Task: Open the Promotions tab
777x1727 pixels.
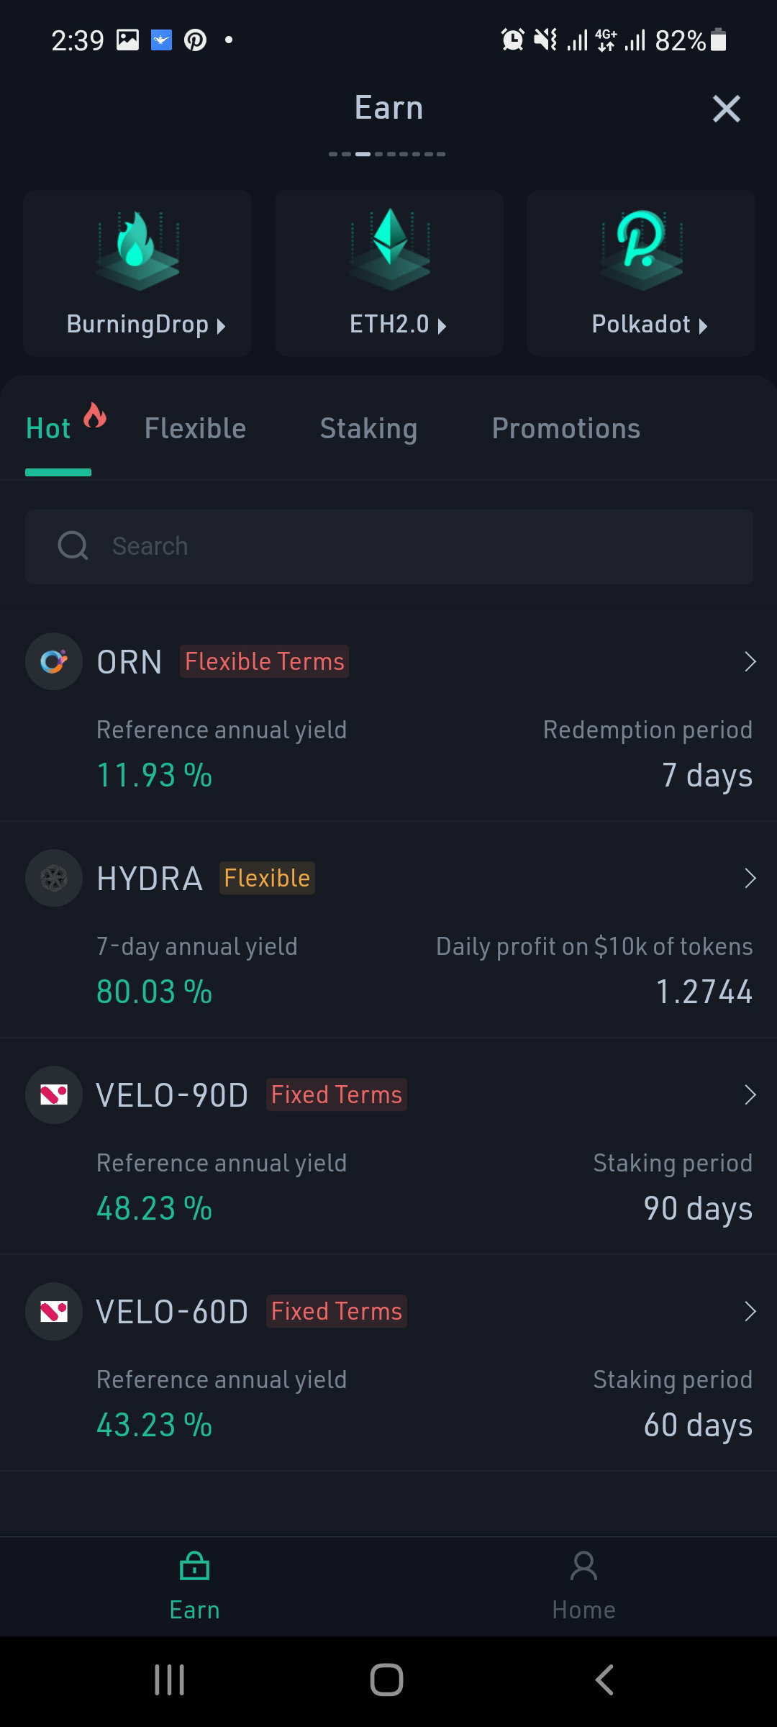Action: tap(566, 428)
